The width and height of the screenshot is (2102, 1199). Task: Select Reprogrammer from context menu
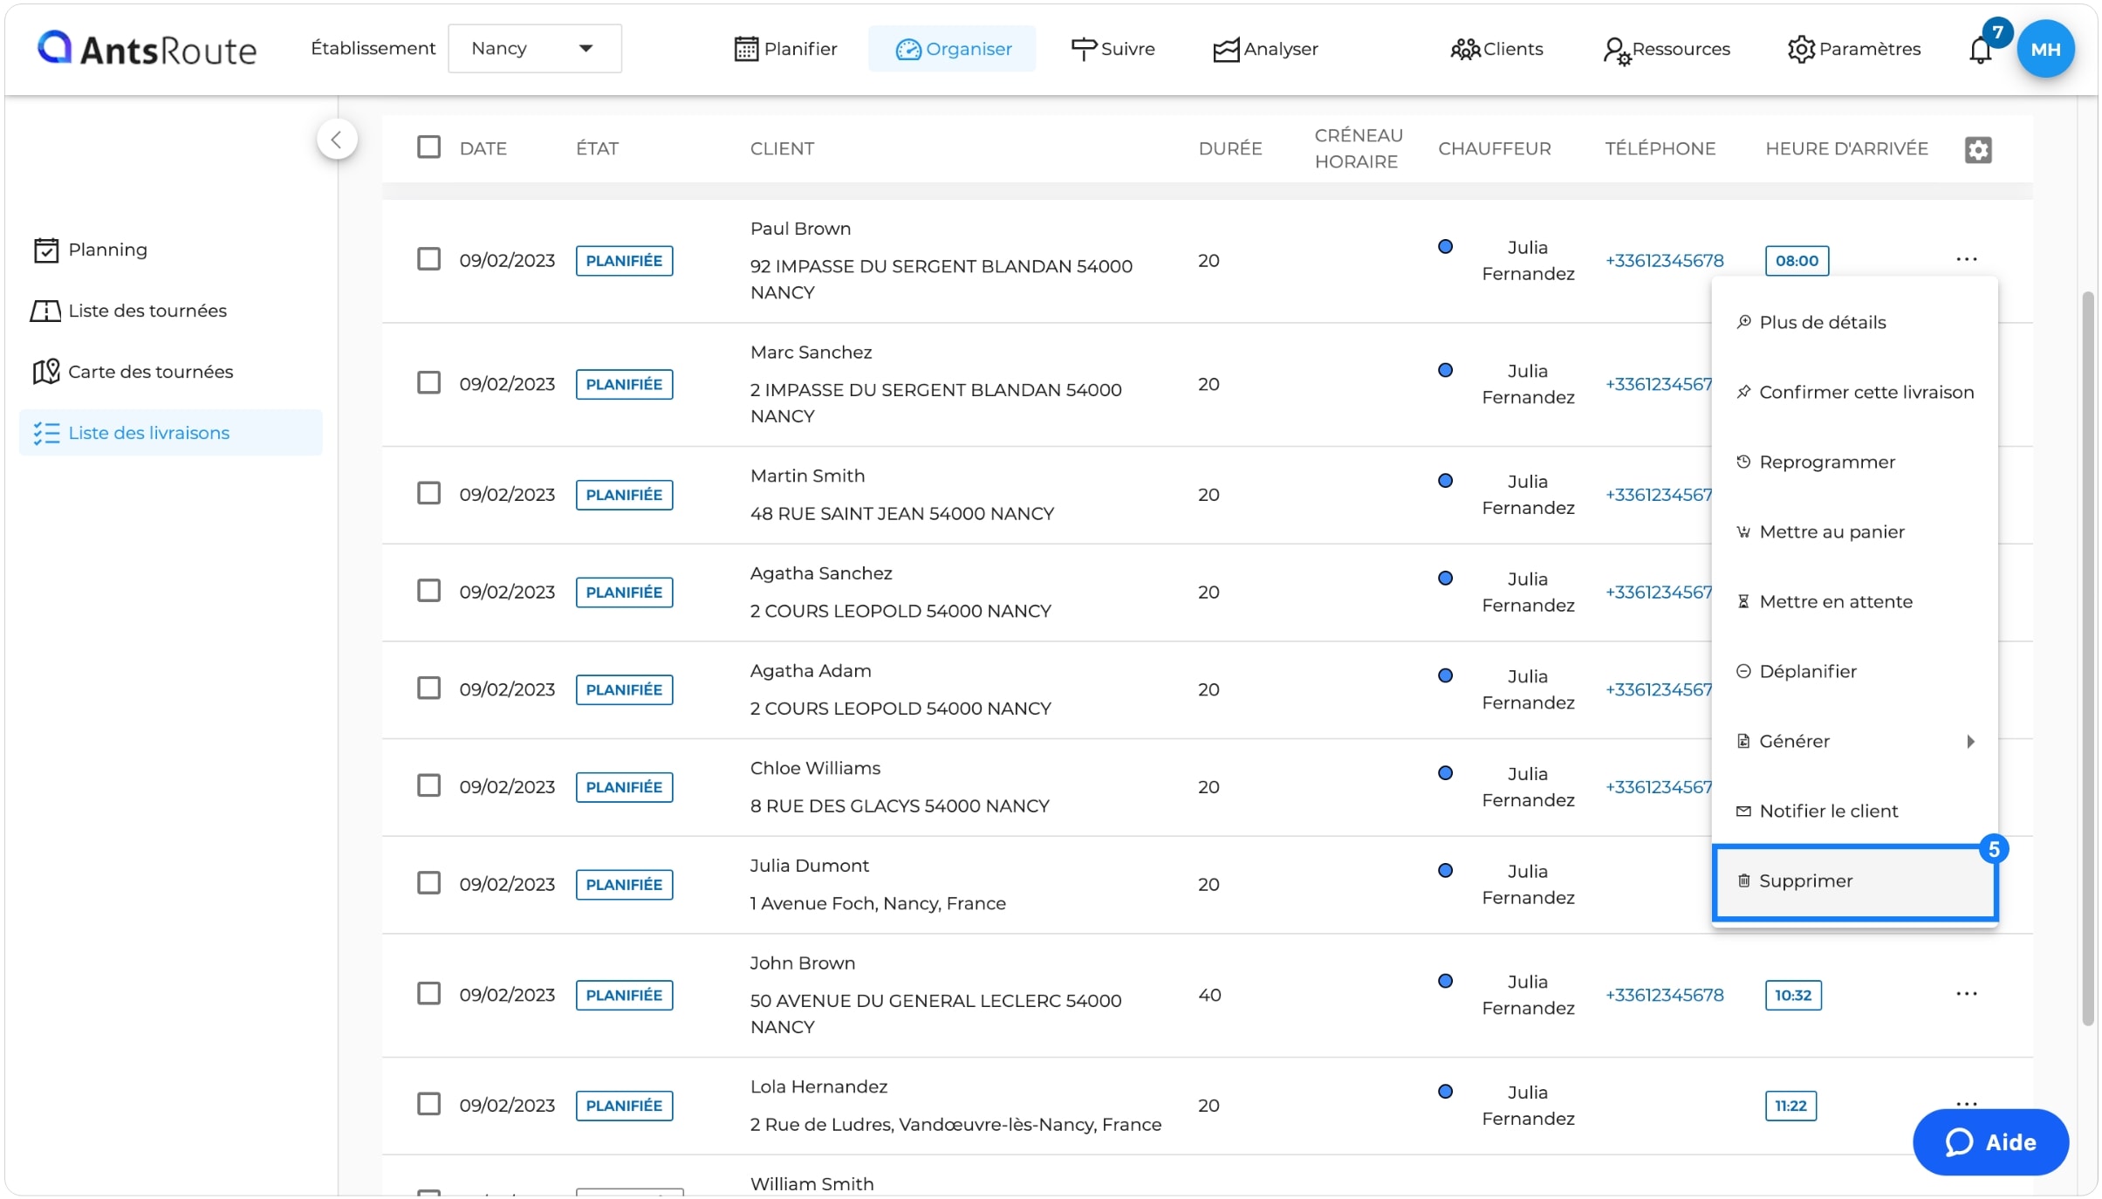point(1854,462)
